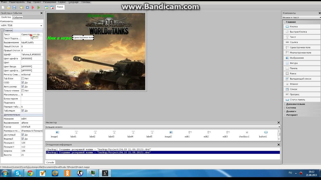The image size is (321, 180).
Task: Choose the Многострочное поле component
Action: pos(302,53)
